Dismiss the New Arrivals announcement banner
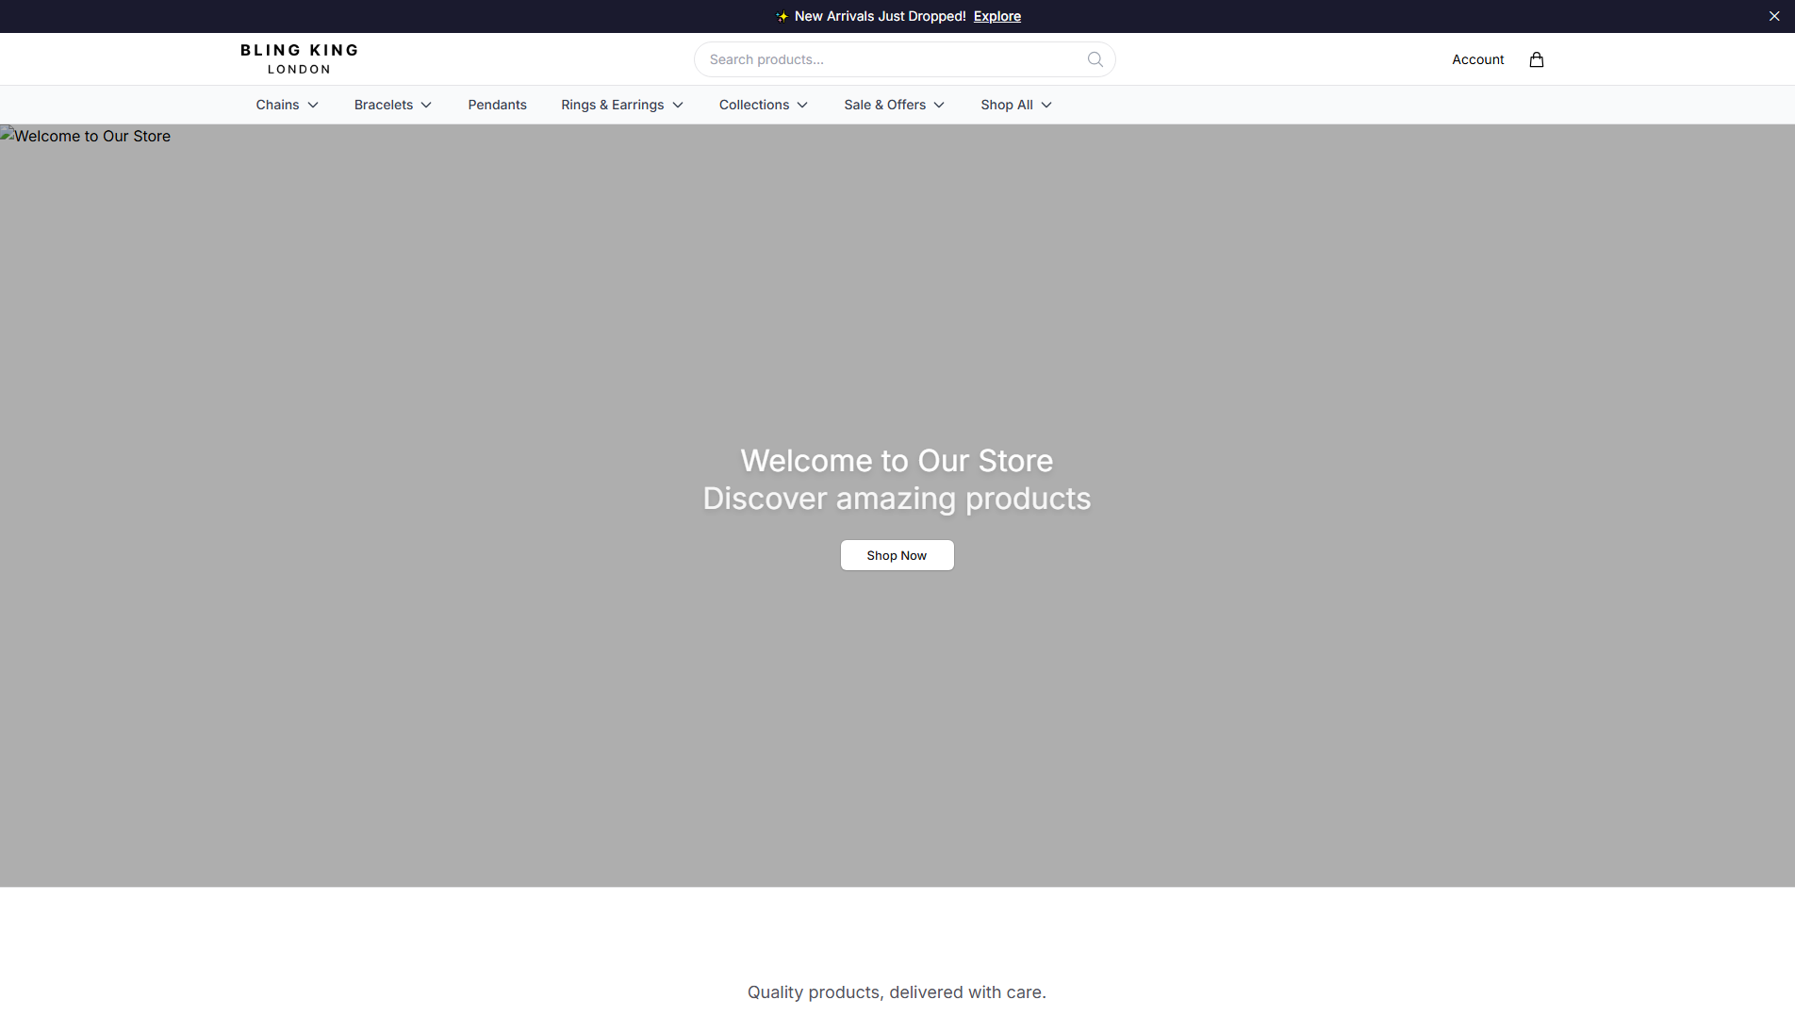Image resolution: width=1795 pixels, height=1016 pixels. tap(1773, 16)
